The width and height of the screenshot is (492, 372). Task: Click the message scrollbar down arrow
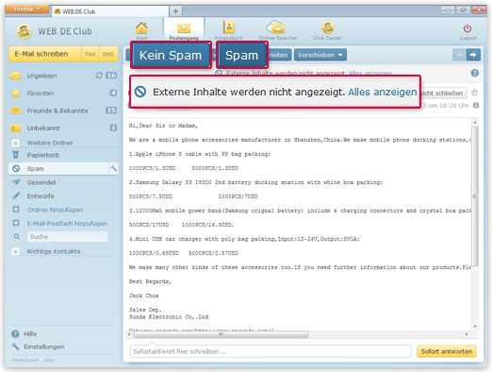(475, 327)
